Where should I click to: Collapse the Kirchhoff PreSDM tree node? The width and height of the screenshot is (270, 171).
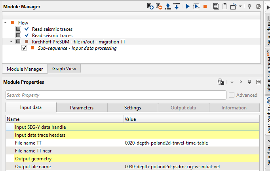11,41
